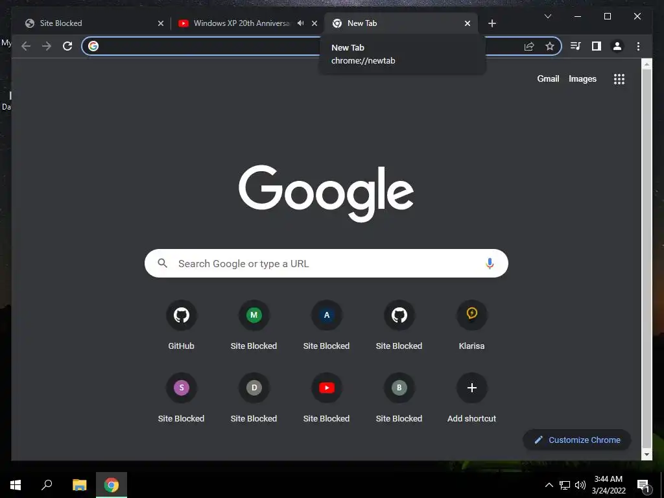
Task: Click the back navigation arrow
Action: [x=26, y=46]
